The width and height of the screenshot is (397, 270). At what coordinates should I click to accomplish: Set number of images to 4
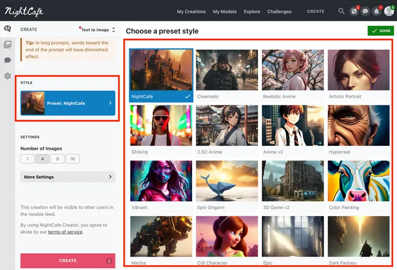tap(42, 159)
